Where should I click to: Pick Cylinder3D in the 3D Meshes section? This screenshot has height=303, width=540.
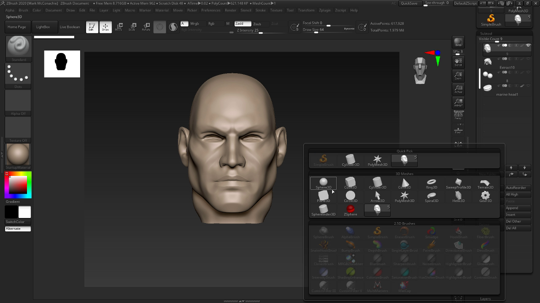(x=377, y=183)
